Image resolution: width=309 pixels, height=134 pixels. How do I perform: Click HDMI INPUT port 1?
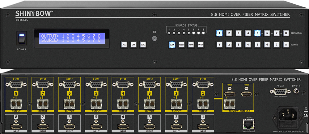click(x=203, y=127)
